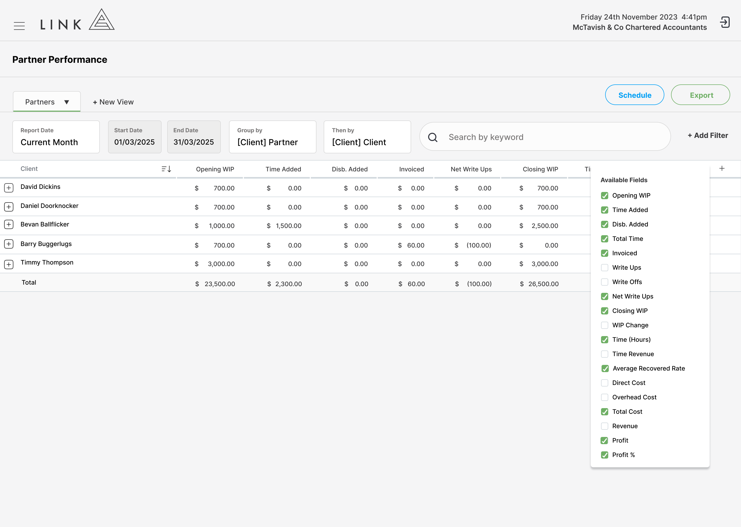Click the Total row 23,500.00 value
The width and height of the screenshot is (741, 527).
220,284
